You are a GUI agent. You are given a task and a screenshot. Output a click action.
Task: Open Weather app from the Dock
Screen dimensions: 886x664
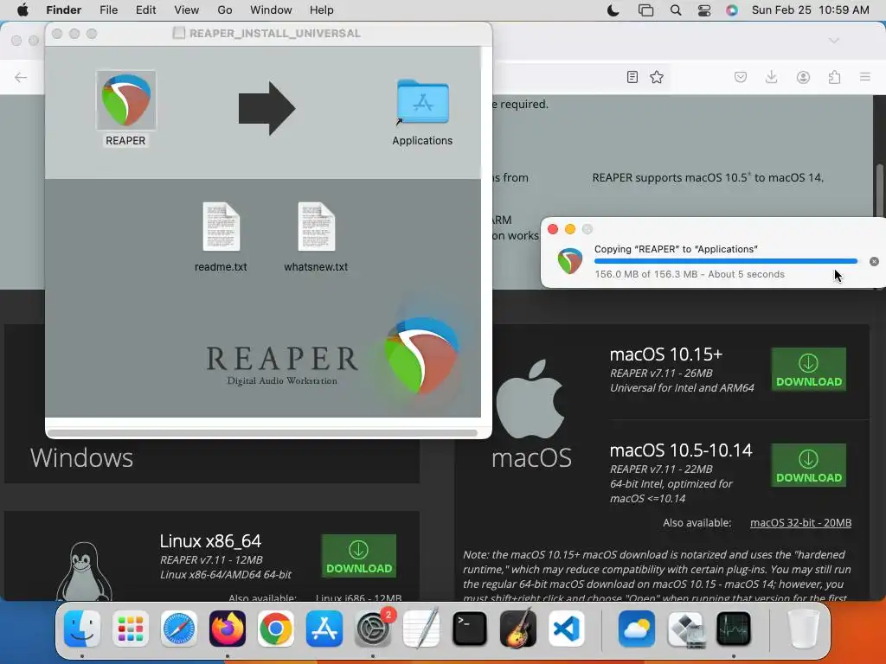coord(637,629)
